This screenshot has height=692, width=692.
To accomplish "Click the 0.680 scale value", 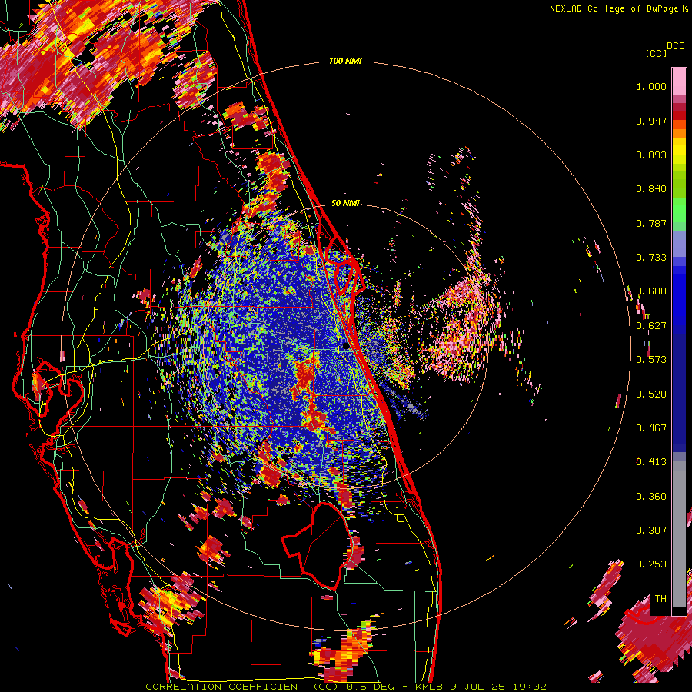I will (x=651, y=291).
